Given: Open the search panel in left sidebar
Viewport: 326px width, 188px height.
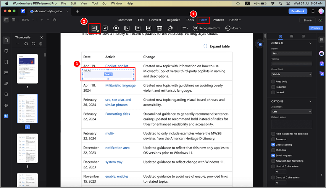Looking at the screenshot, I should 6,94.
